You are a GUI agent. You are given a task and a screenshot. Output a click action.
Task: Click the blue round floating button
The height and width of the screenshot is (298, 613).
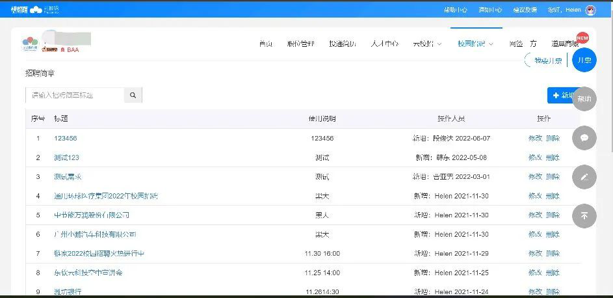click(x=584, y=60)
